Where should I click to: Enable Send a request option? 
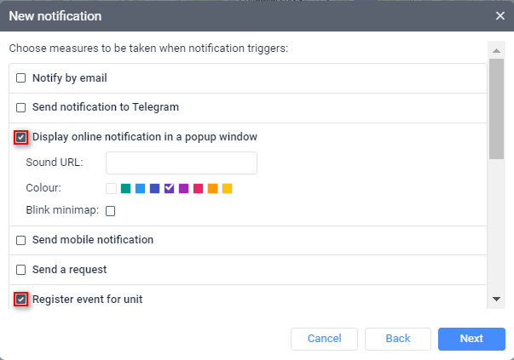21,270
